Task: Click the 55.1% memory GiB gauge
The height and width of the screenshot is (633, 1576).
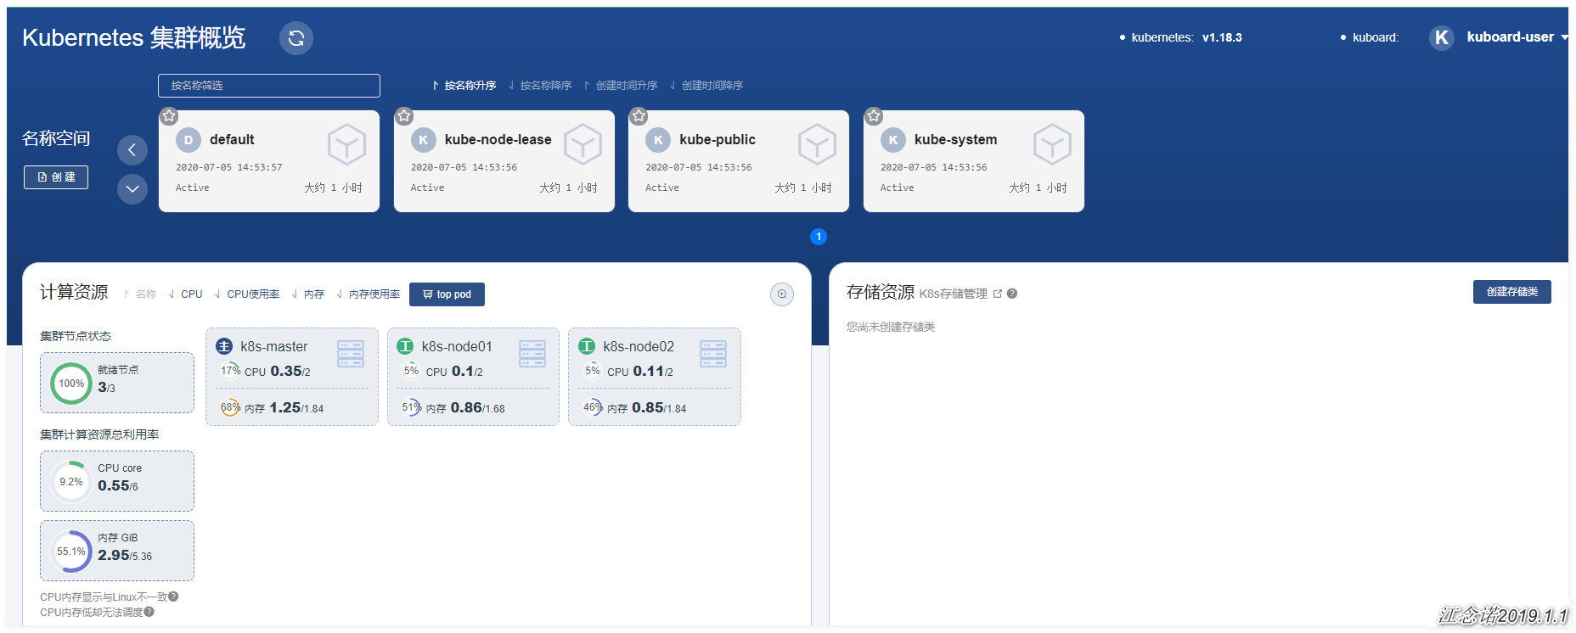Action: click(71, 552)
